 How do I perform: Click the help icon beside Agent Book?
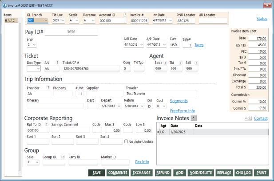pyautogui.click(x=165, y=63)
